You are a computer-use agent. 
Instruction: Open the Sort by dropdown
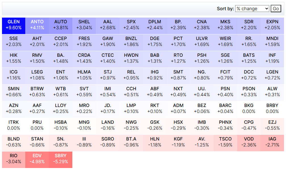coord(252,9)
